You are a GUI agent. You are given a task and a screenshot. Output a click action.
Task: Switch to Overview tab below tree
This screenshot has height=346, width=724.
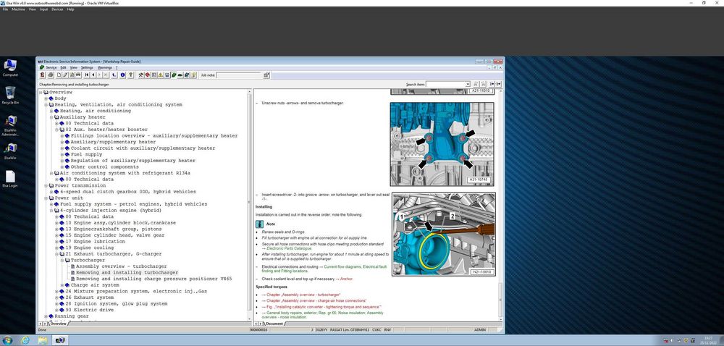point(58,324)
